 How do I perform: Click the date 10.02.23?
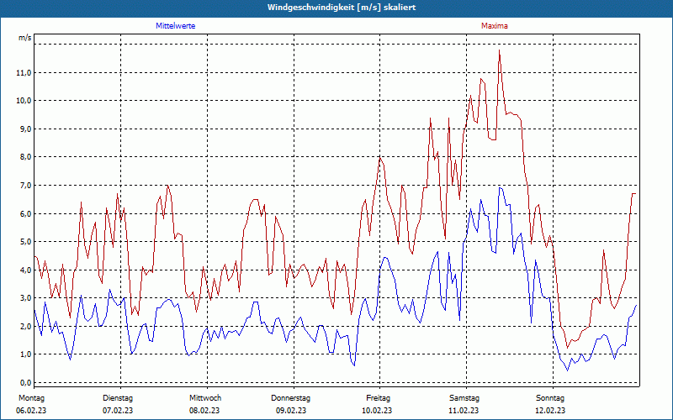[x=377, y=411]
